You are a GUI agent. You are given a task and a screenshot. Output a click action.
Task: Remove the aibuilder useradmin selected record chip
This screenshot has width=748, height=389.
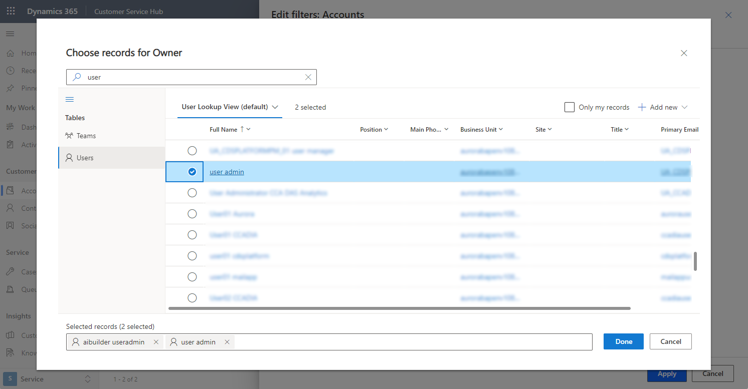pos(156,342)
